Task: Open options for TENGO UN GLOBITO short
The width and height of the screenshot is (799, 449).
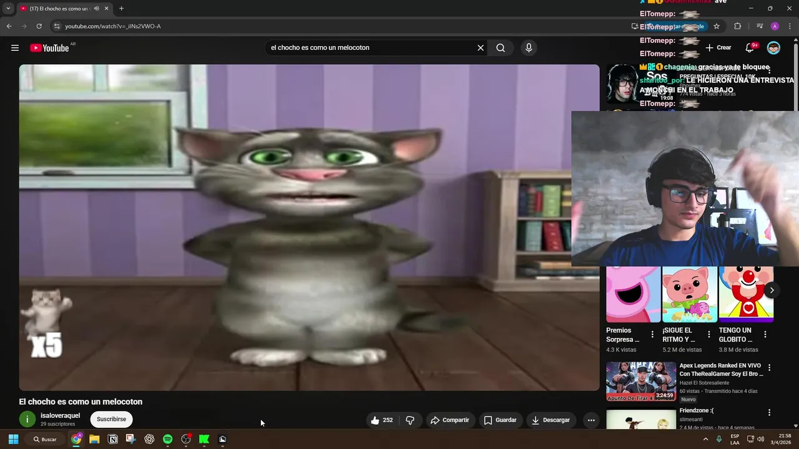Action: coord(765,335)
